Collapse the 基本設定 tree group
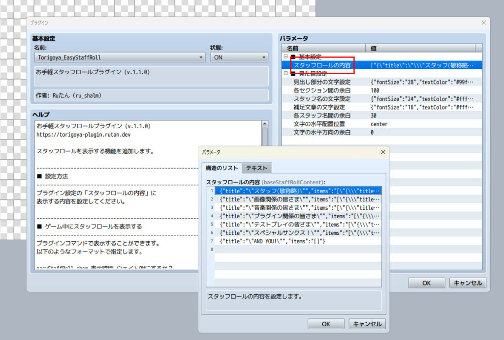Screen dimensions: 504x340 click(x=286, y=57)
